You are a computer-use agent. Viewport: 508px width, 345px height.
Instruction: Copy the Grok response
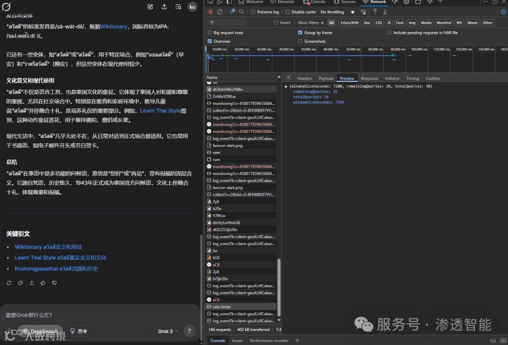pyautogui.click(x=20, y=283)
